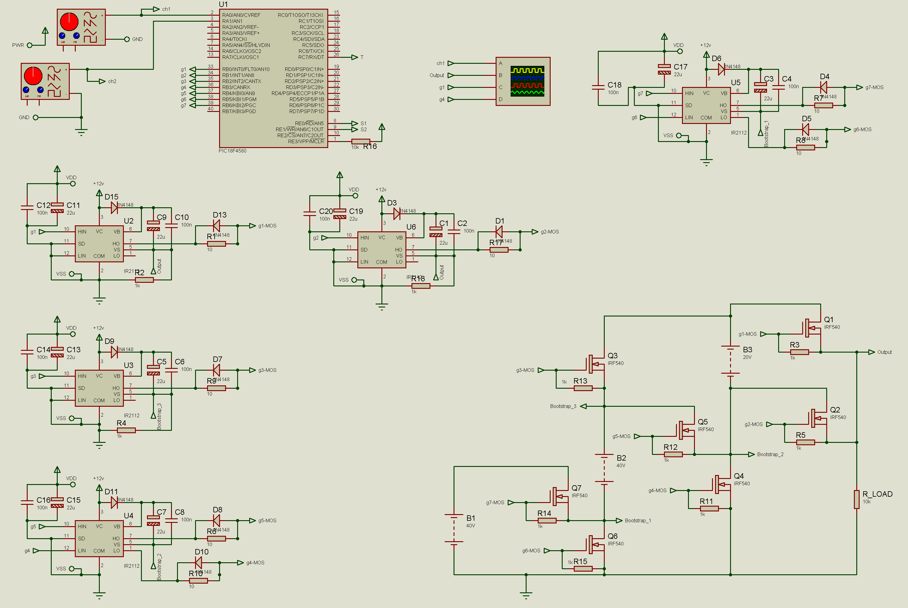This screenshot has width=908, height=608.
Task: Select the ch1 signal generator red knob
Action: click(69, 22)
